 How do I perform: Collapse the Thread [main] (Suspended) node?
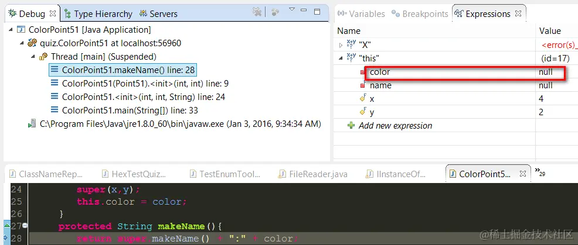pyautogui.click(x=33, y=57)
